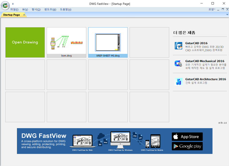This screenshot has width=229, height=166.
Task: Expand the 모양 style dropdown
Action: [212, 9]
